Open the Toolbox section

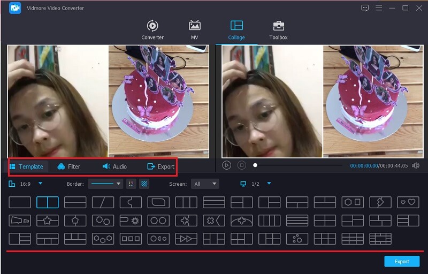coord(278,30)
